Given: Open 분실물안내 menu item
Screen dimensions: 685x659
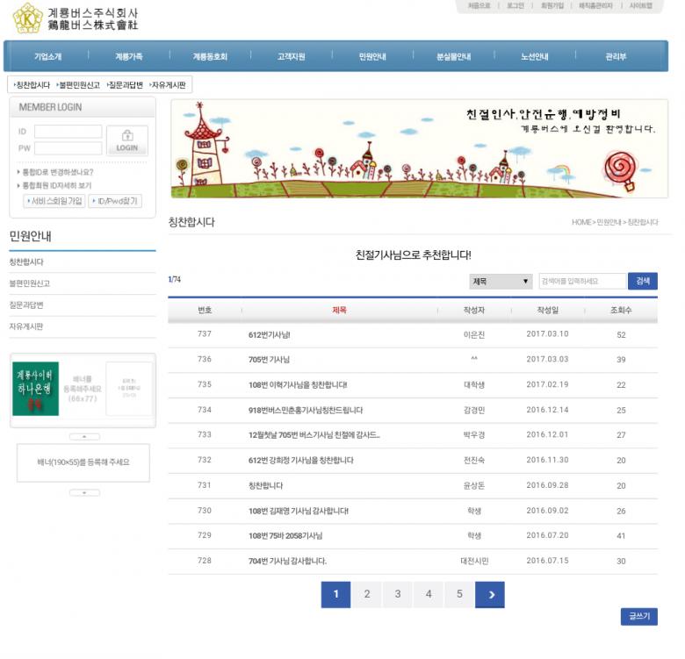Looking at the screenshot, I should point(453,57).
